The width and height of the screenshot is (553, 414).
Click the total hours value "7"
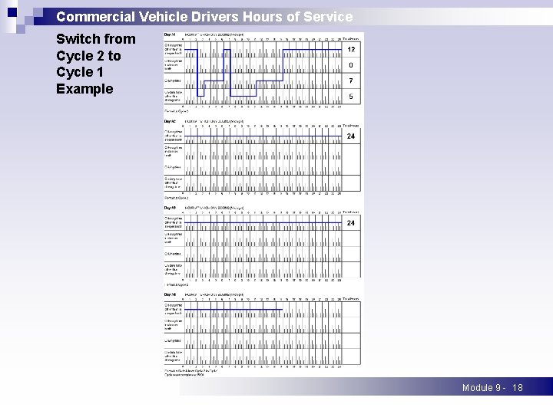351,80
